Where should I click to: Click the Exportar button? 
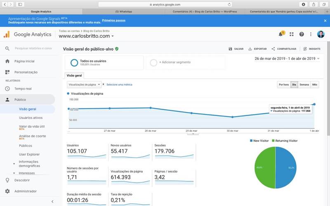point(257,49)
